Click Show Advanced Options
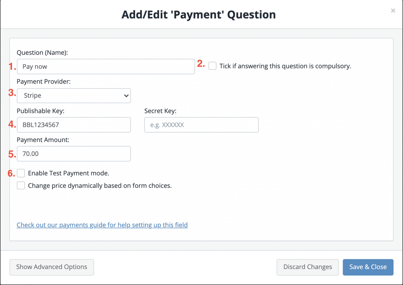Image resolution: width=403 pixels, height=285 pixels. click(x=51, y=267)
